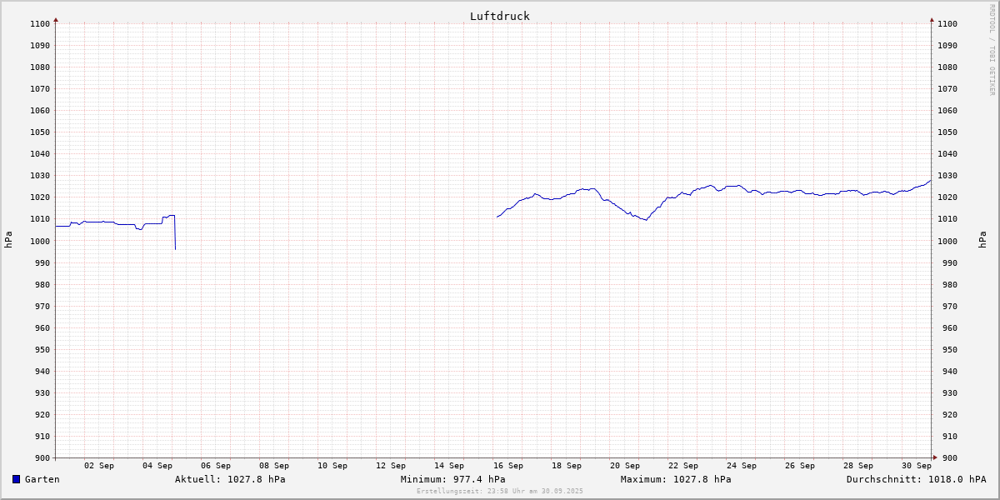The height and width of the screenshot is (500, 1000).
Task: Click the Minimum 977.4 hPa value
Action: [x=452, y=479]
